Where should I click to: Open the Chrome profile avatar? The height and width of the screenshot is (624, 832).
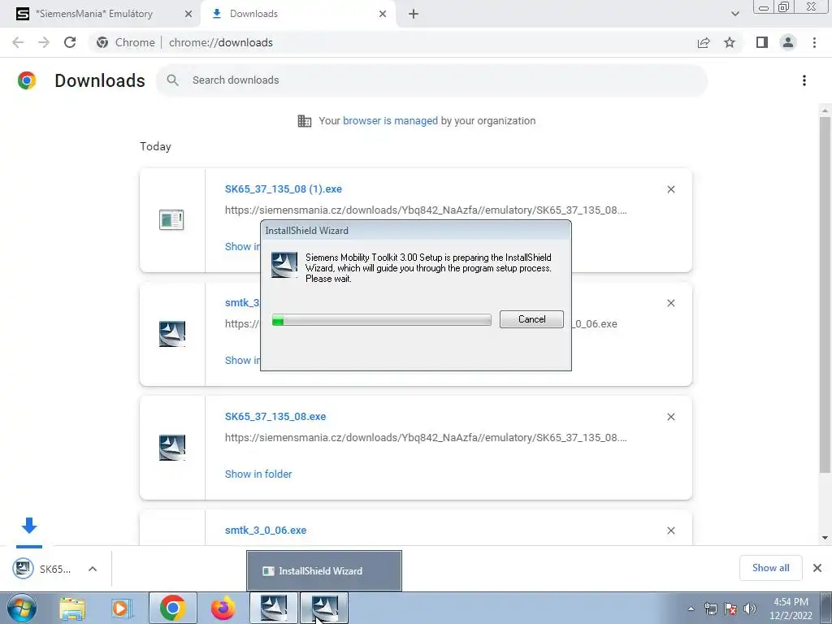(x=788, y=42)
